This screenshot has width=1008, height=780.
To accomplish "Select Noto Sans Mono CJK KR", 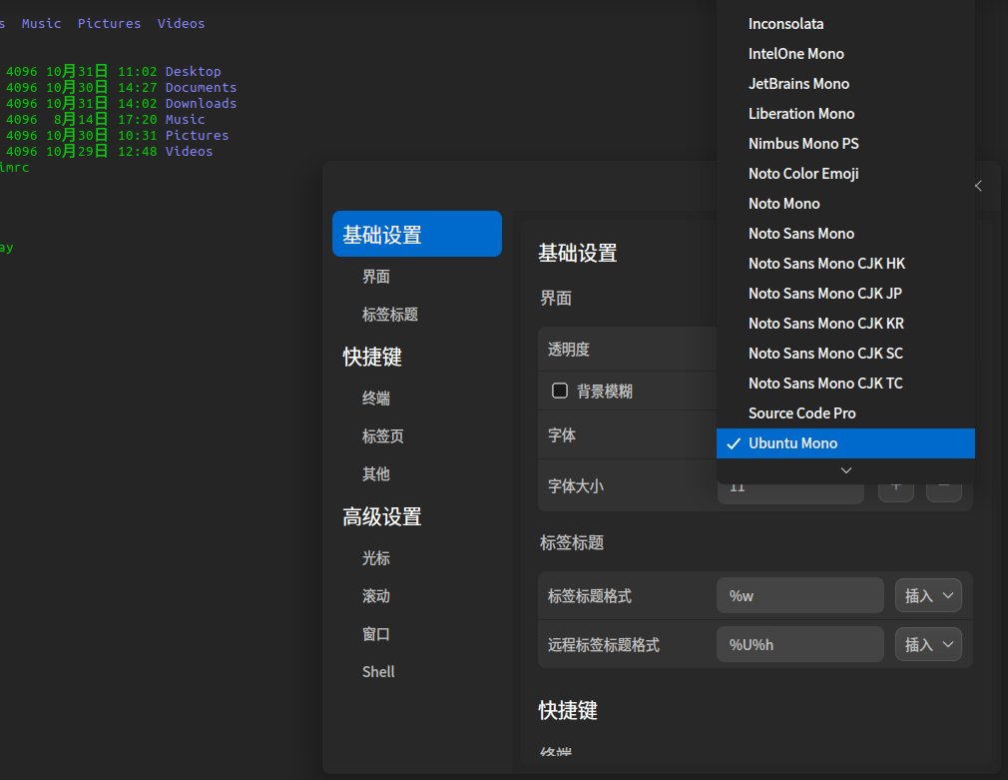I will point(845,323).
